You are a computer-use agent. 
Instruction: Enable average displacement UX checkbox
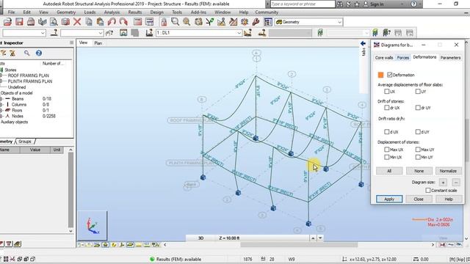pos(387,91)
